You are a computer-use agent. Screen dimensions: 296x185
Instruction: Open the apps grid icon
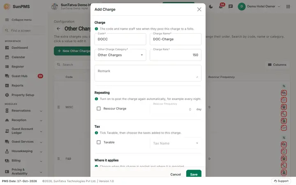[x=288, y=7]
